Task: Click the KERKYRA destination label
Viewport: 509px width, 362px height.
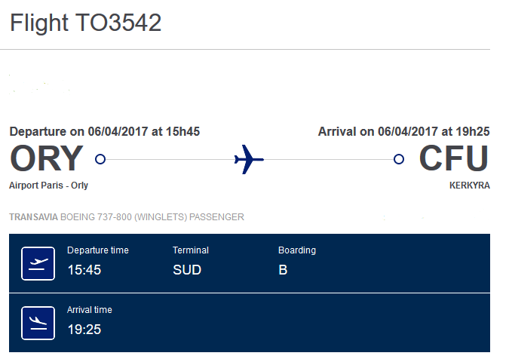Action: coord(469,186)
